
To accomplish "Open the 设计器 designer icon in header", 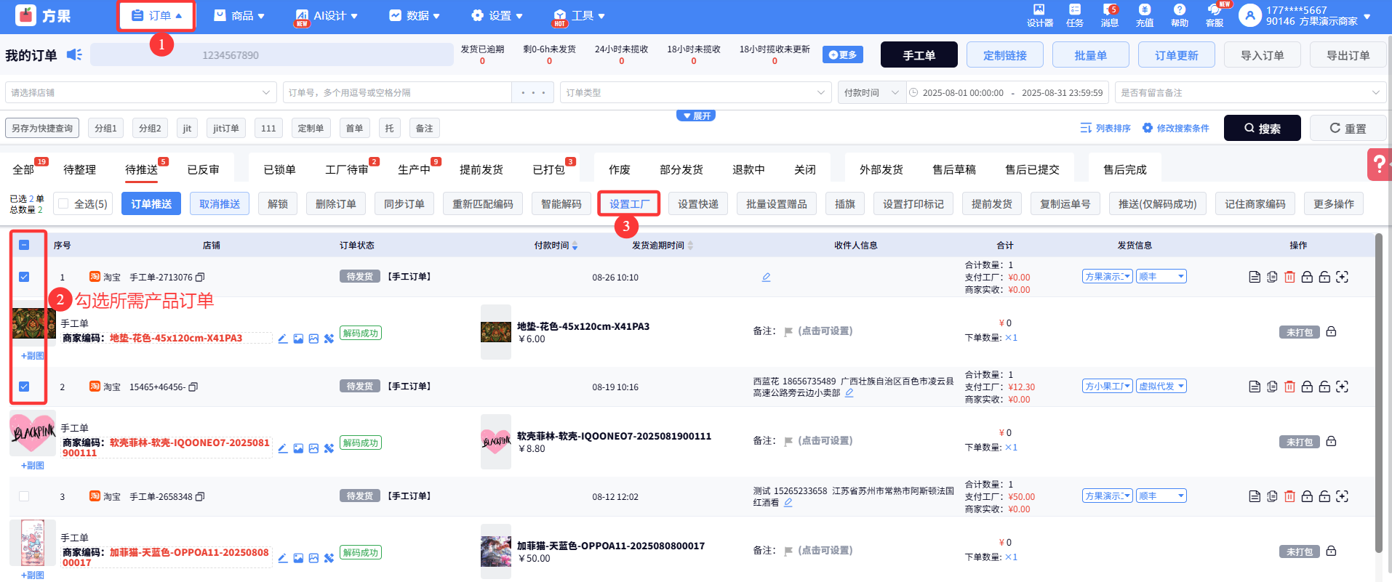I will (x=1039, y=14).
